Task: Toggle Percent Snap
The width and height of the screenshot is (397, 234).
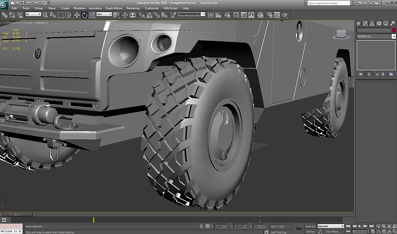Action: pos(157,15)
